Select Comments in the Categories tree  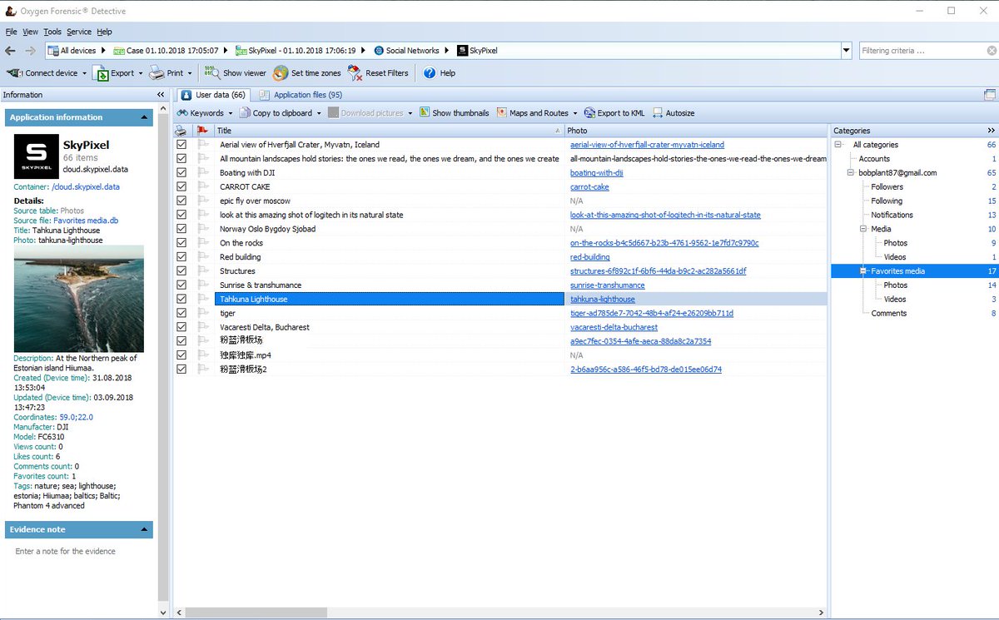pyautogui.click(x=889, y=314)
